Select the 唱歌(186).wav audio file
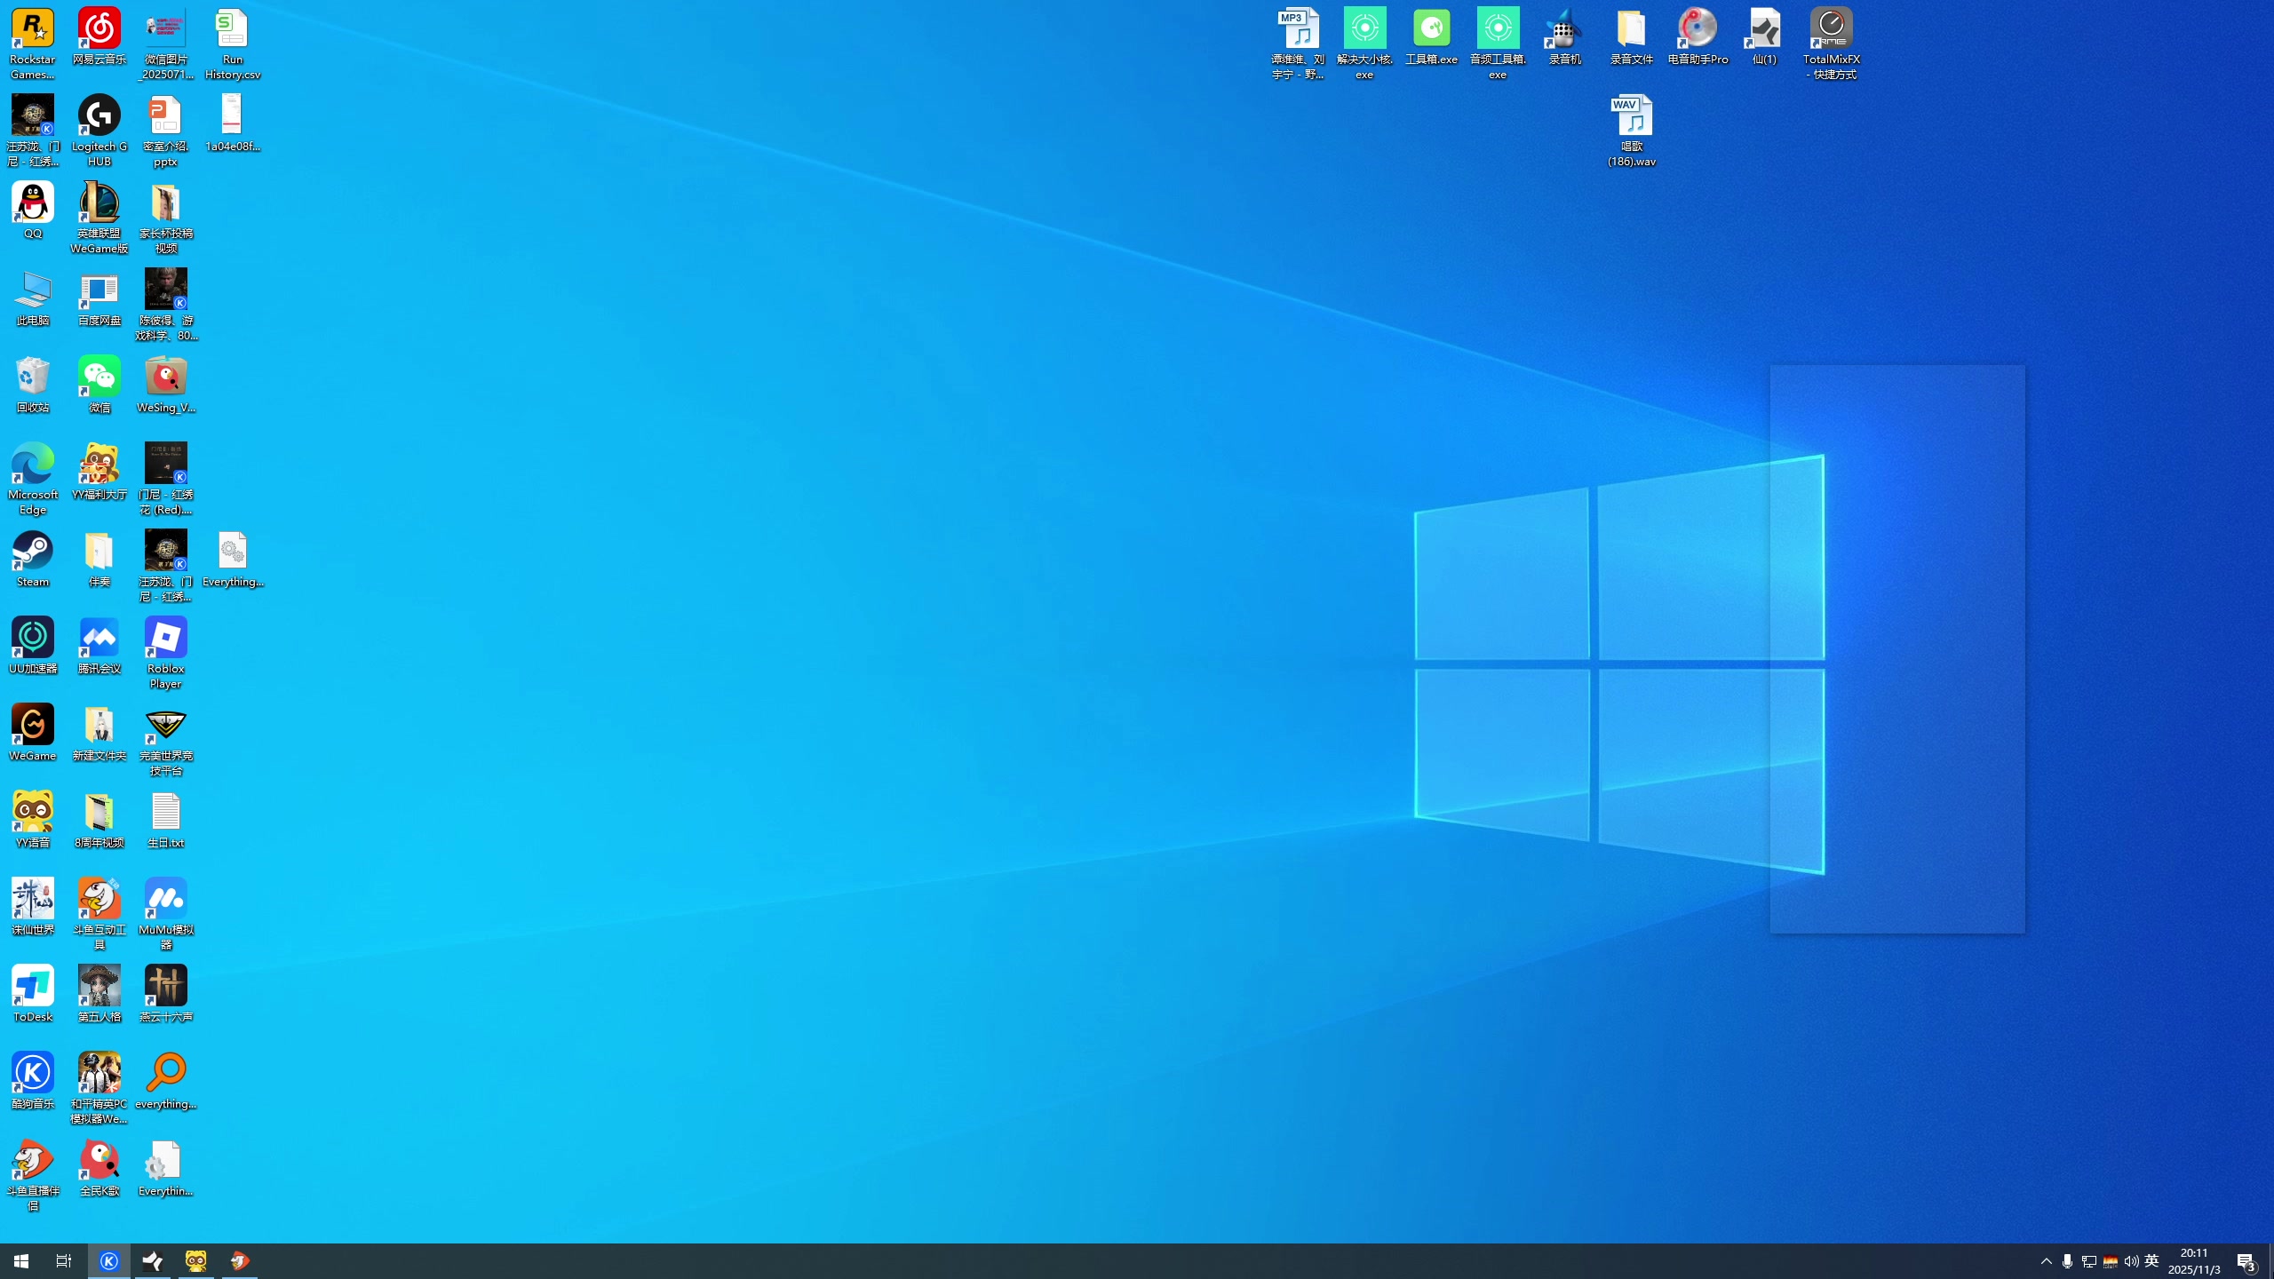This screenshot has height=1279, width=2274. [1631, 116]
